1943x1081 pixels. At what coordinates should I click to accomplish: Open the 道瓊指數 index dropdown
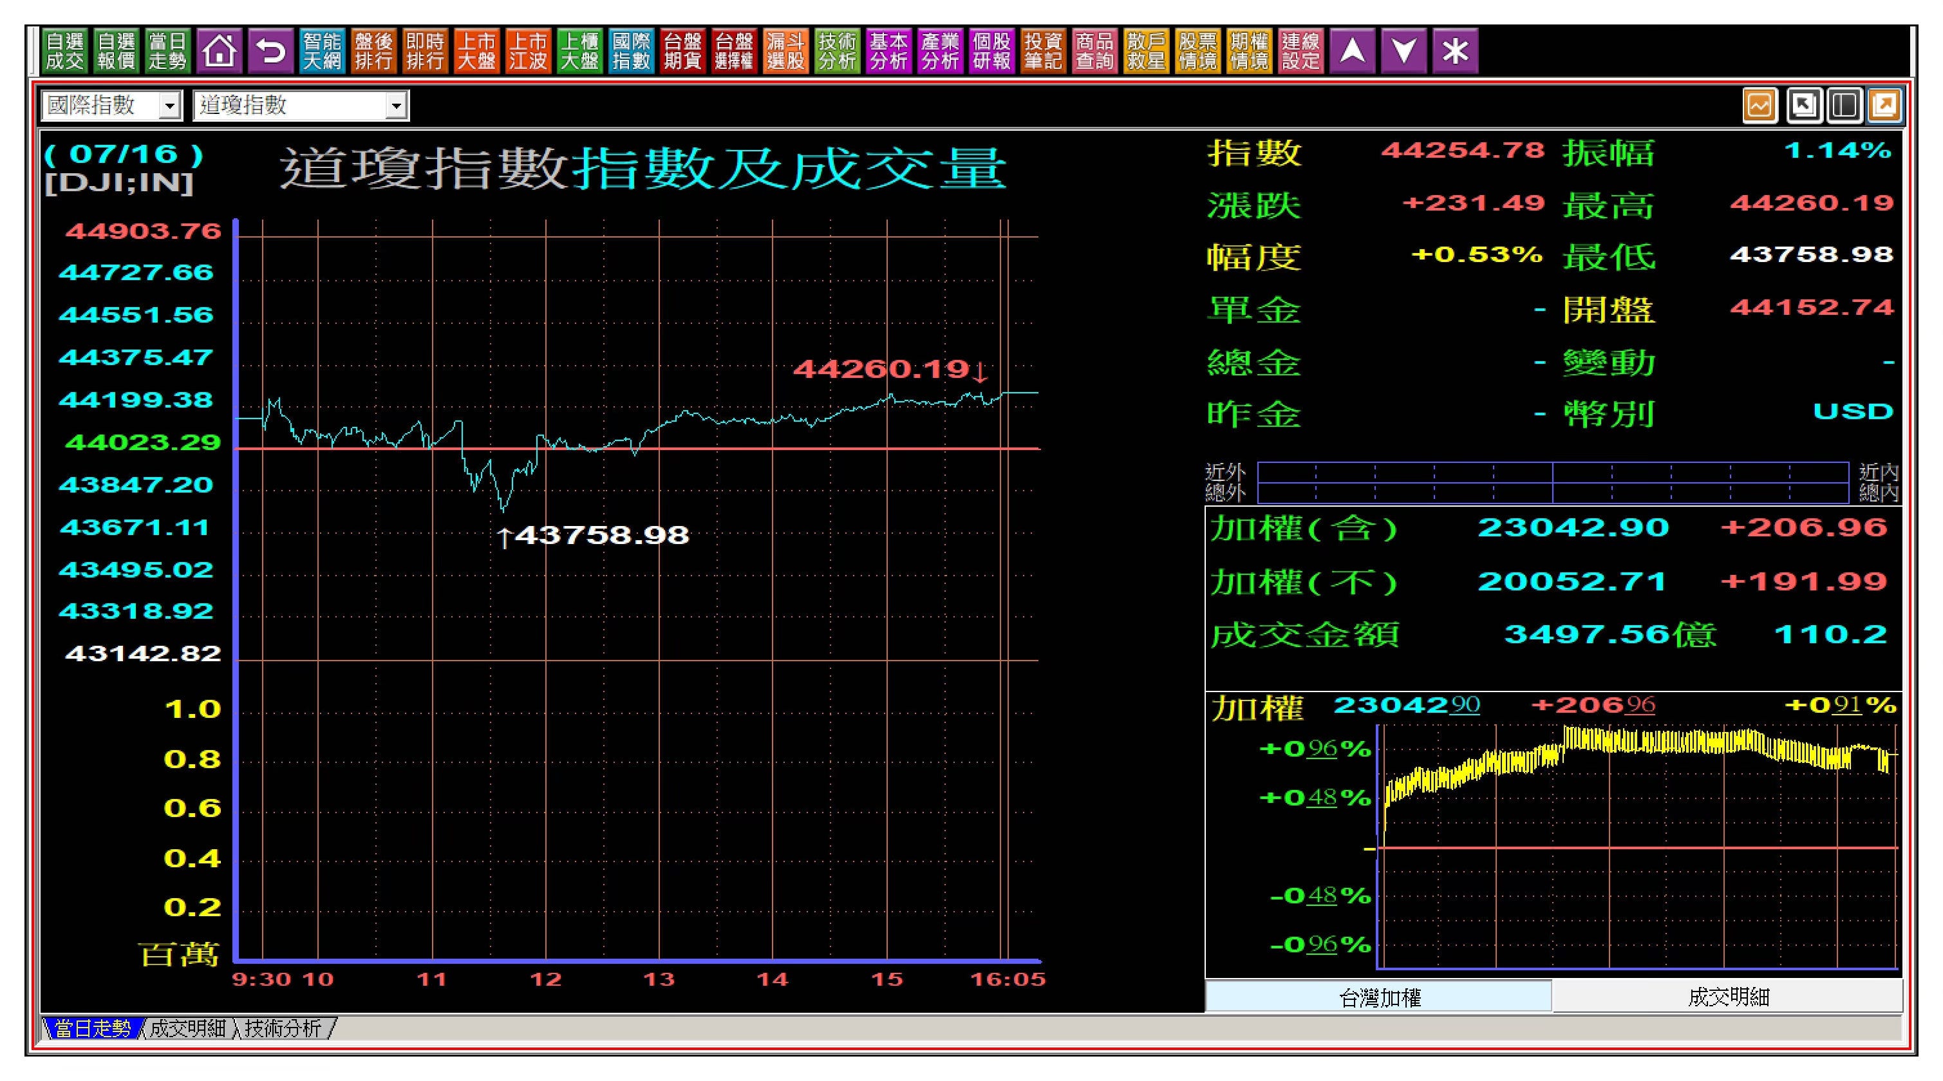point(396,106)
